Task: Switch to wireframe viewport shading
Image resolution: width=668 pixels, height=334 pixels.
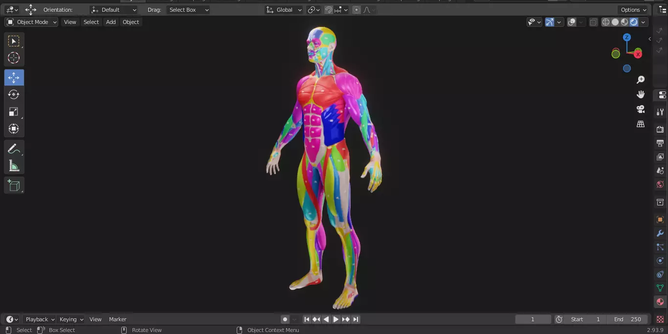Action: pos(606,22)
